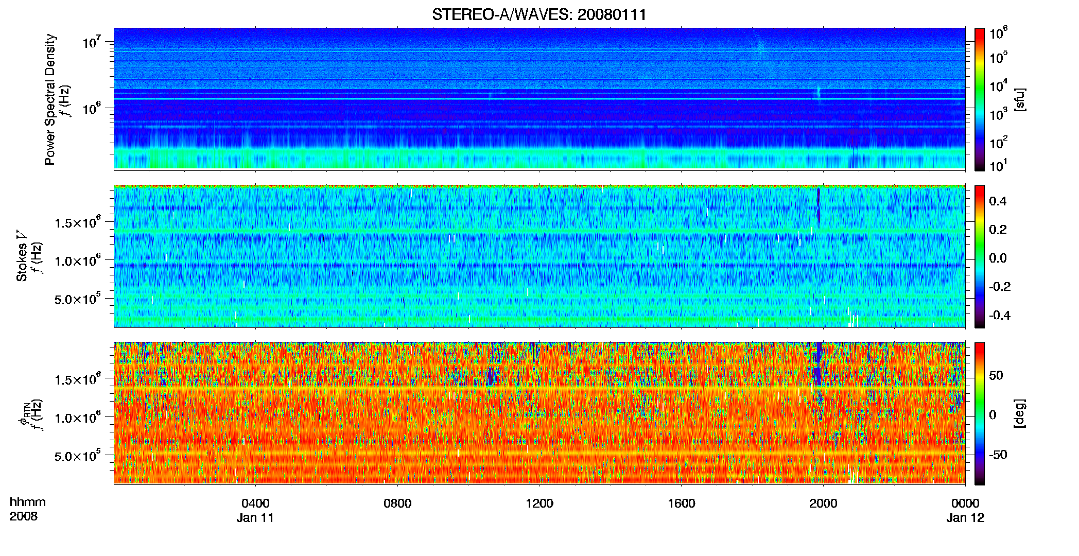This screenshot has width=1079, height=556.
Task: Click the 0800 time label
Action: click(397, 503)
